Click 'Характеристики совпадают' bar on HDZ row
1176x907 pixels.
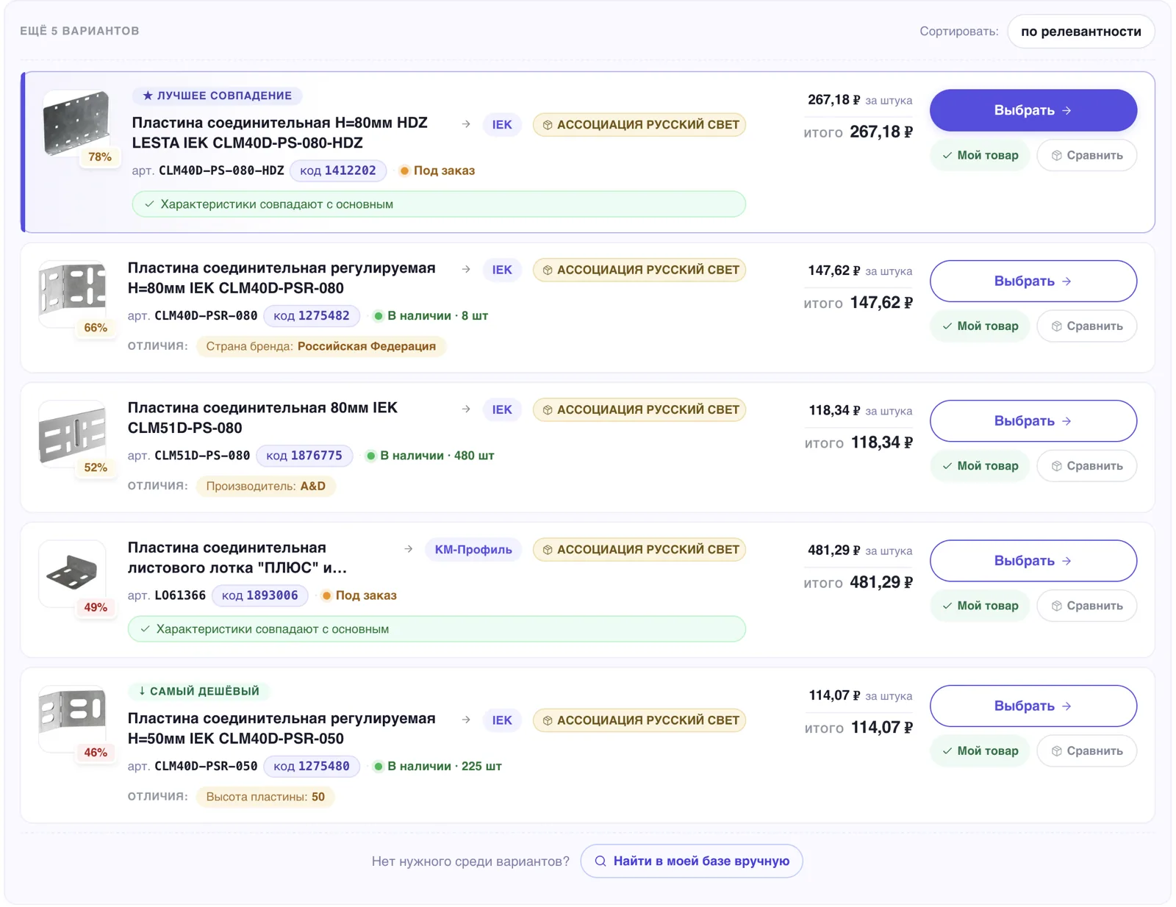[439, 204]
